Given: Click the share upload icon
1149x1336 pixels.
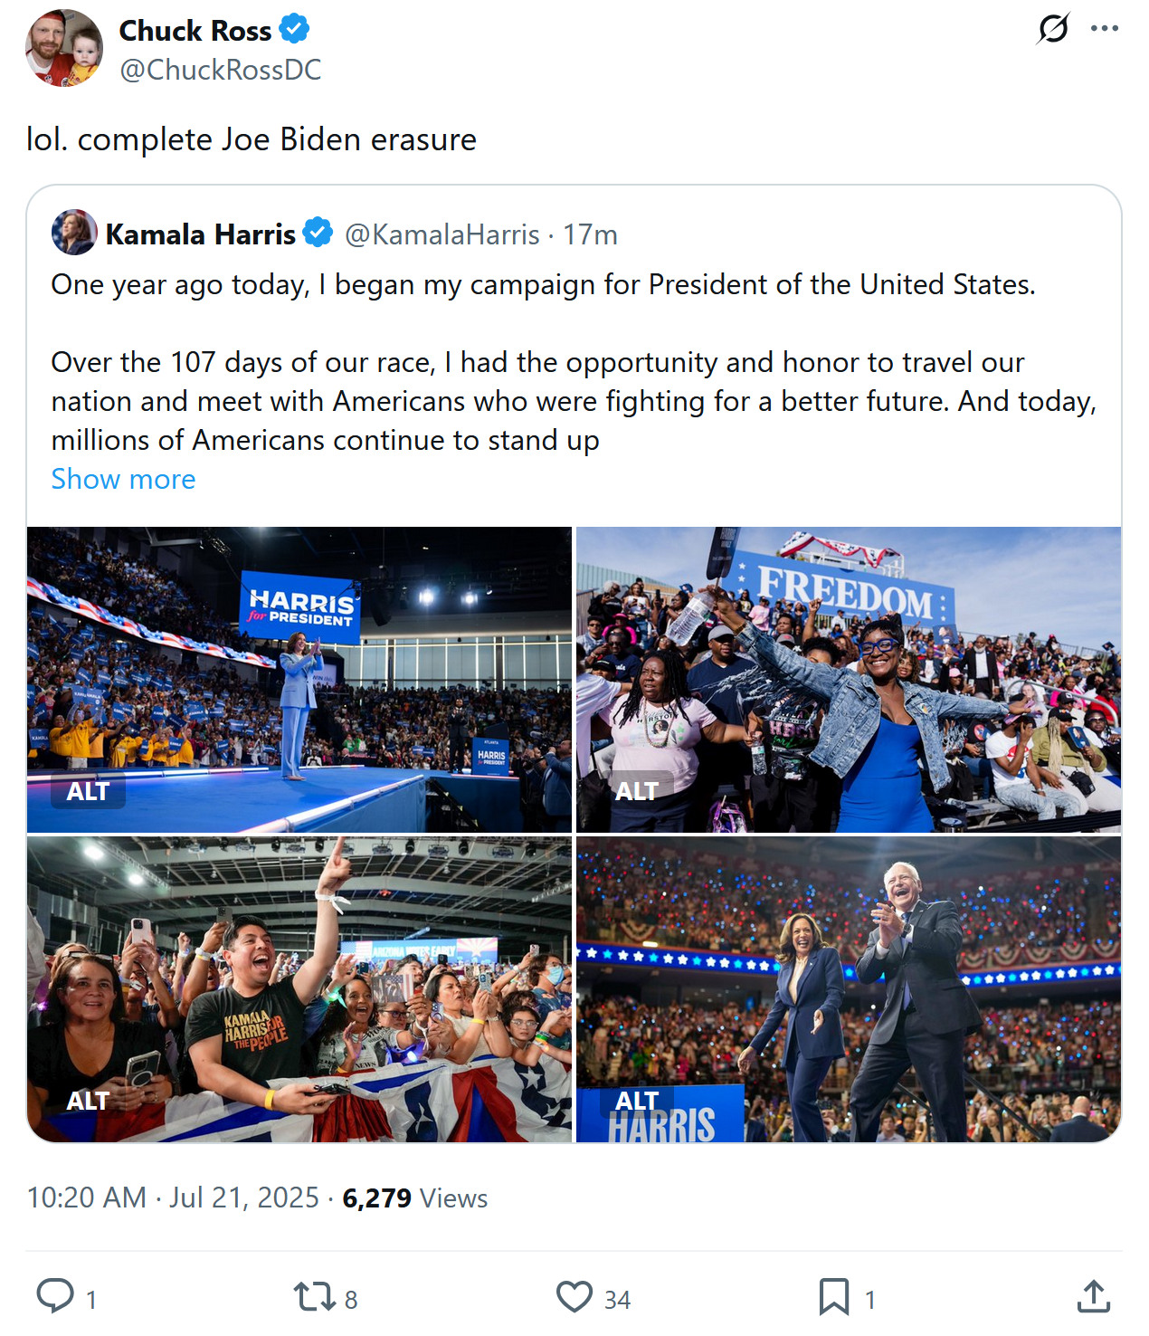Looking at the screenshot, I should click(x=1093, y=1297).
